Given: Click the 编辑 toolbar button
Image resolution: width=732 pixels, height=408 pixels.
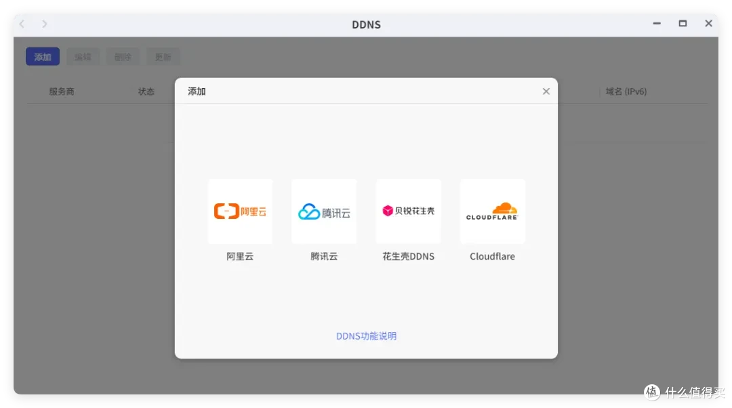Looking at the screenshot, I should (x=83, y=56).
